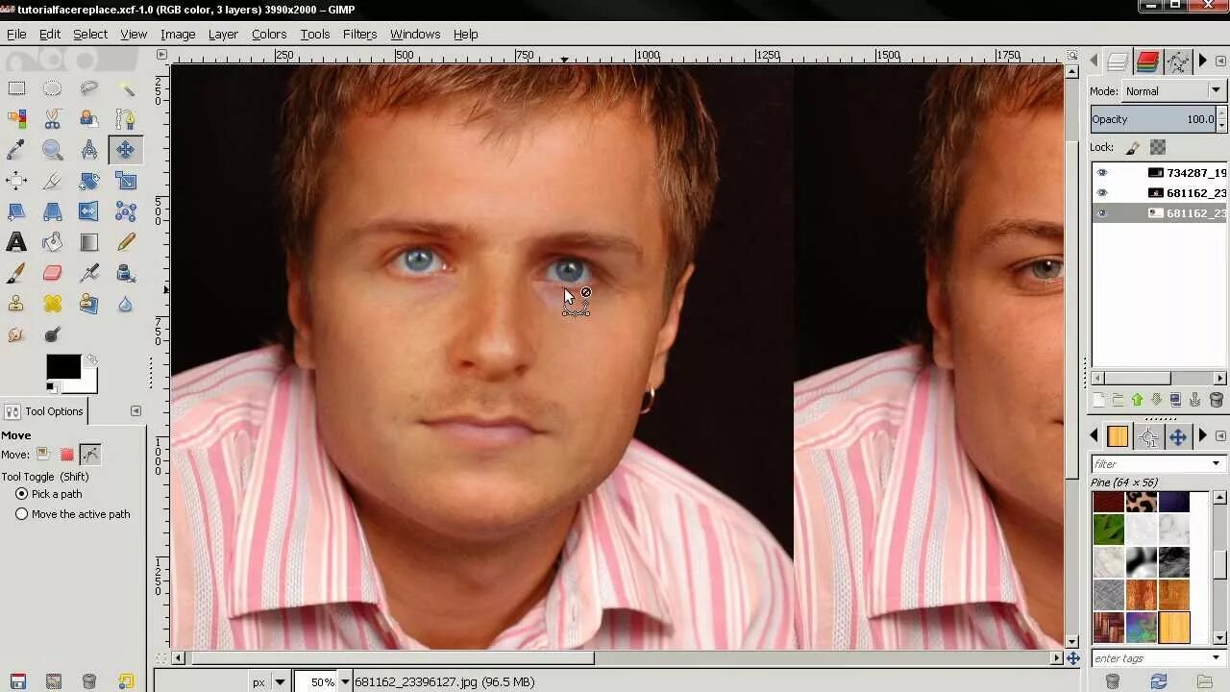
Task: Click the black foreground color swatch
Action: pos(63,366)
